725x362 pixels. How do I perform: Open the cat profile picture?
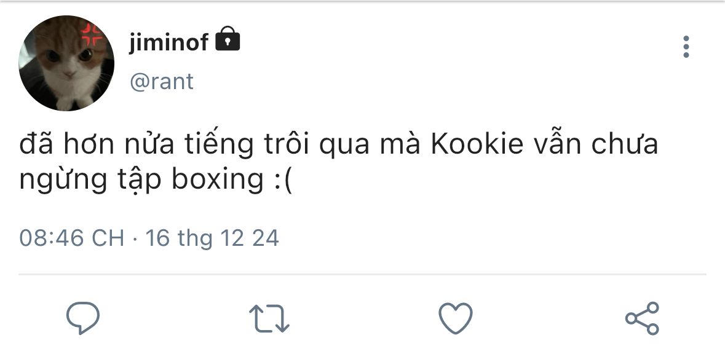pos(66,63)
